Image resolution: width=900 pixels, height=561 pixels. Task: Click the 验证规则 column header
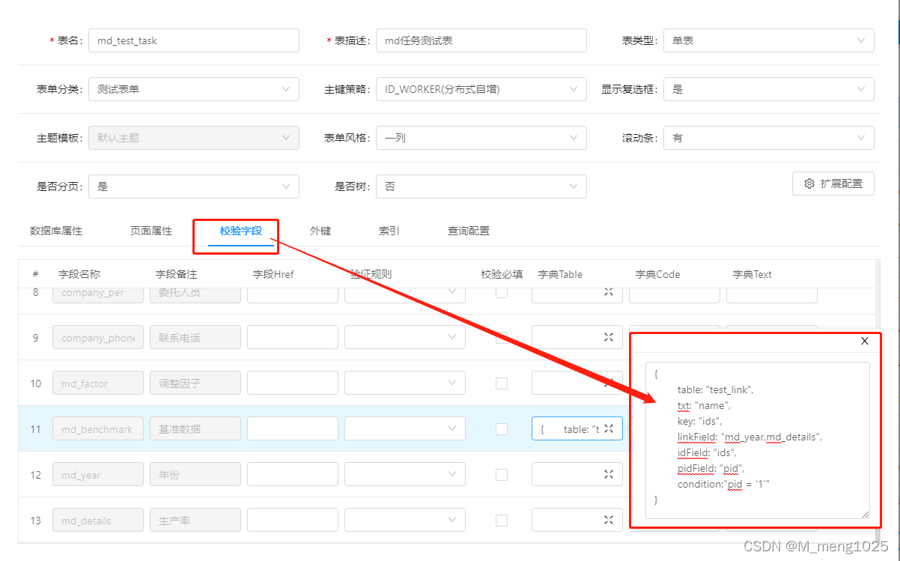click(371, 274)
